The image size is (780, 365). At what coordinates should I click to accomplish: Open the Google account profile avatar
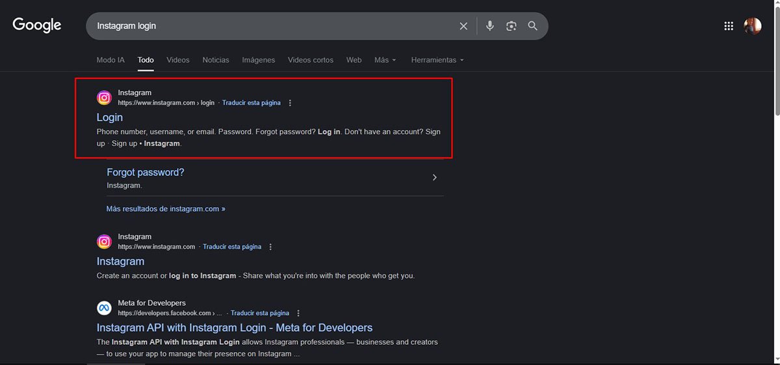pos(753,26)
